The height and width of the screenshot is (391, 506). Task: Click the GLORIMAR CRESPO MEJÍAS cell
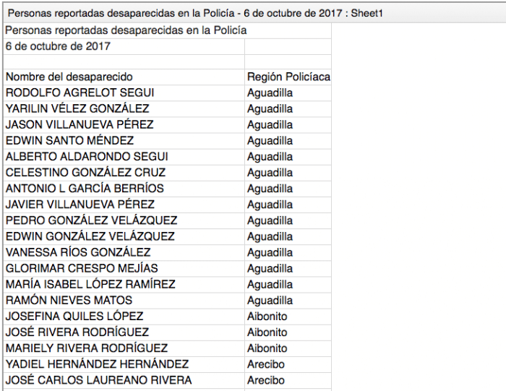tap(124, 268)
